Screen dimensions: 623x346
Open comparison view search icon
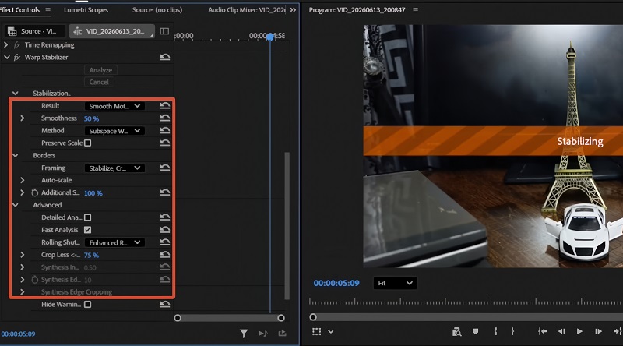[456, 331]
